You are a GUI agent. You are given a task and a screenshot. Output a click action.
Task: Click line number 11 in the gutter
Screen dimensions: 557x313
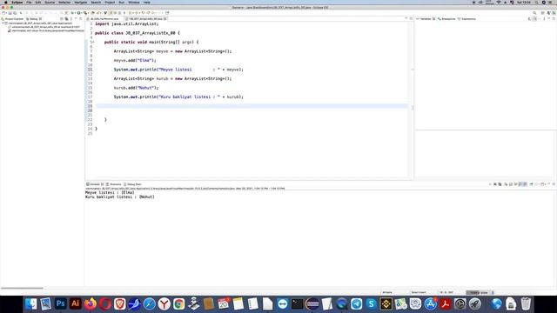tap(91, 70)
